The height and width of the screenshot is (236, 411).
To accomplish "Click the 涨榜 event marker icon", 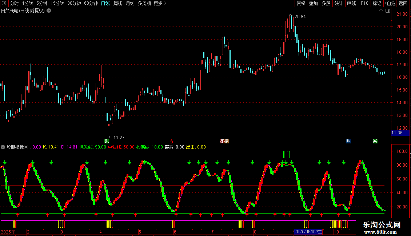I will click(x=224, y=141).
